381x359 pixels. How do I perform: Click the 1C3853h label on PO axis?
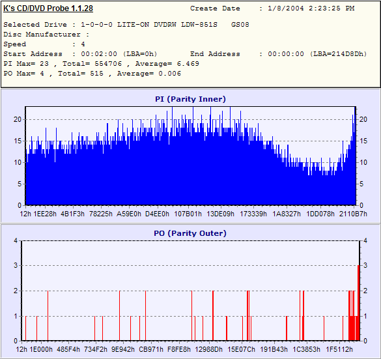coord(306,349)
